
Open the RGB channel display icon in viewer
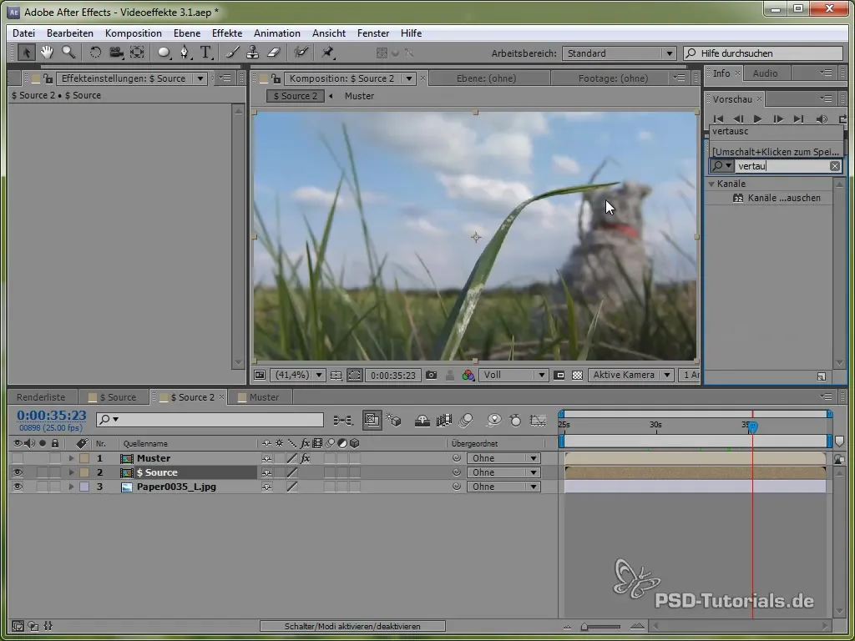468,375
